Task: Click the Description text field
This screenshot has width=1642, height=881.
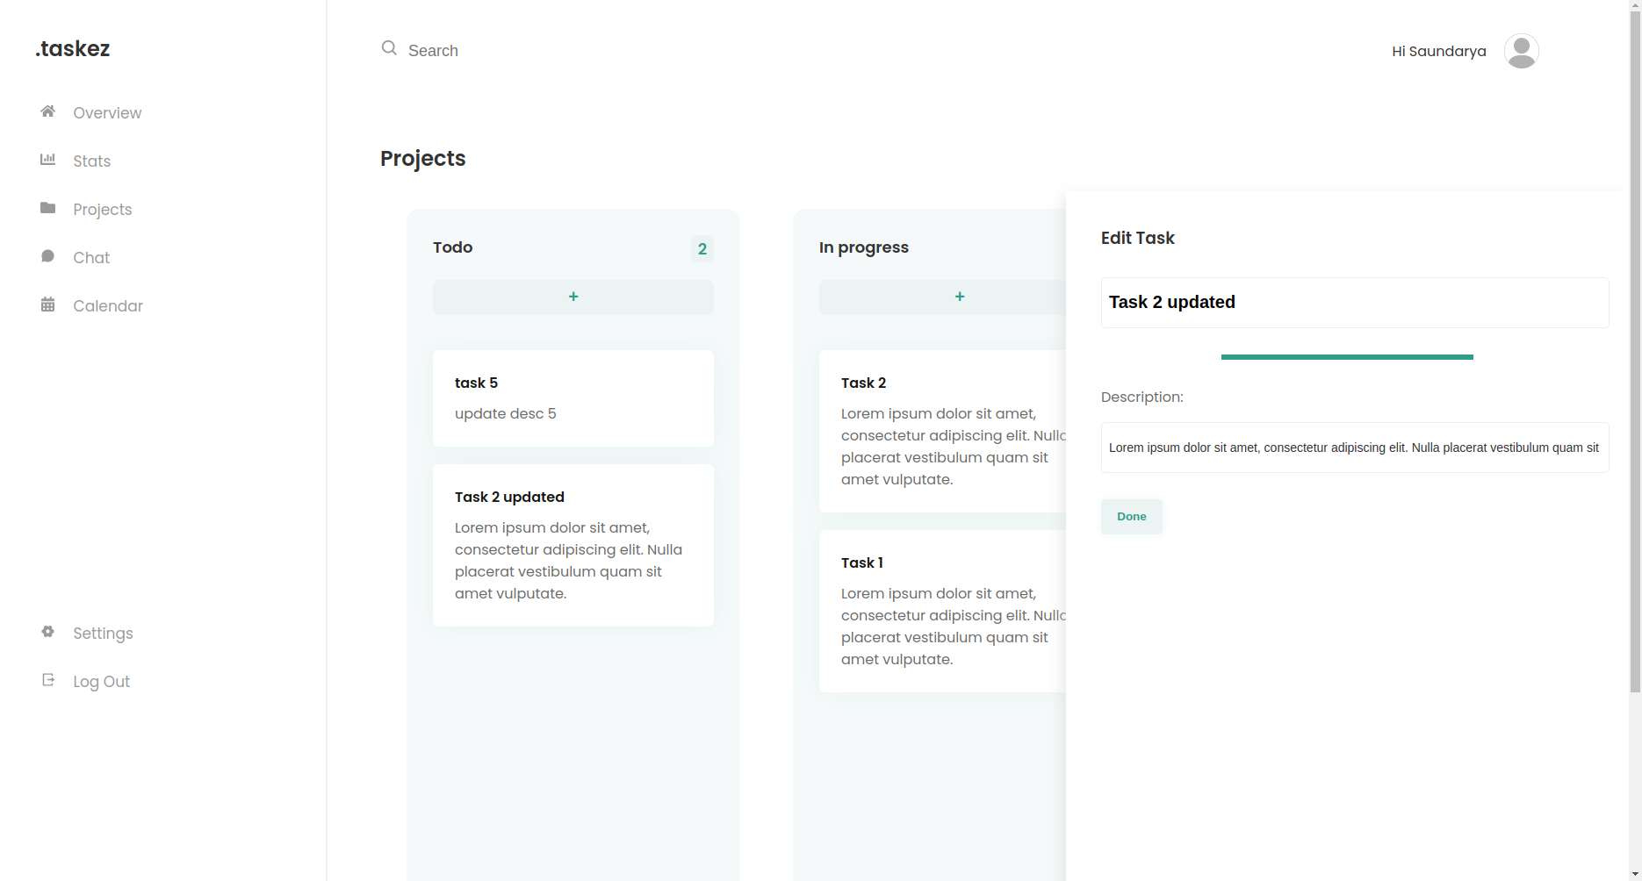Action: point(1354,448)
